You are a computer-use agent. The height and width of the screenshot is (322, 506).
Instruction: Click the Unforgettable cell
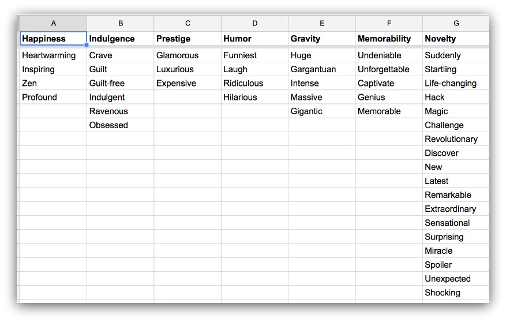[389, 69]
